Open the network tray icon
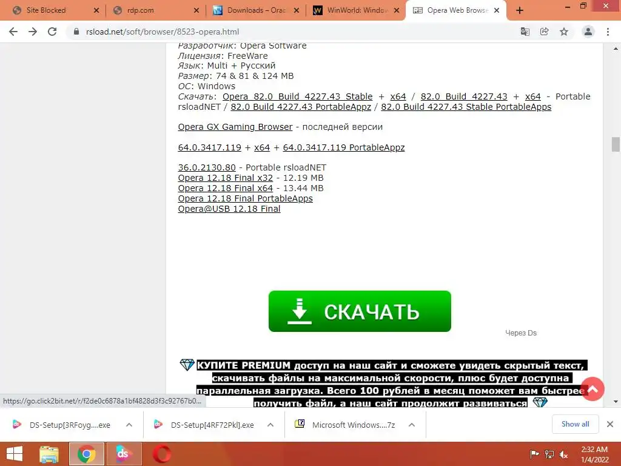The image size is (621, 466). pyautogui.click(x=549, y=454)
